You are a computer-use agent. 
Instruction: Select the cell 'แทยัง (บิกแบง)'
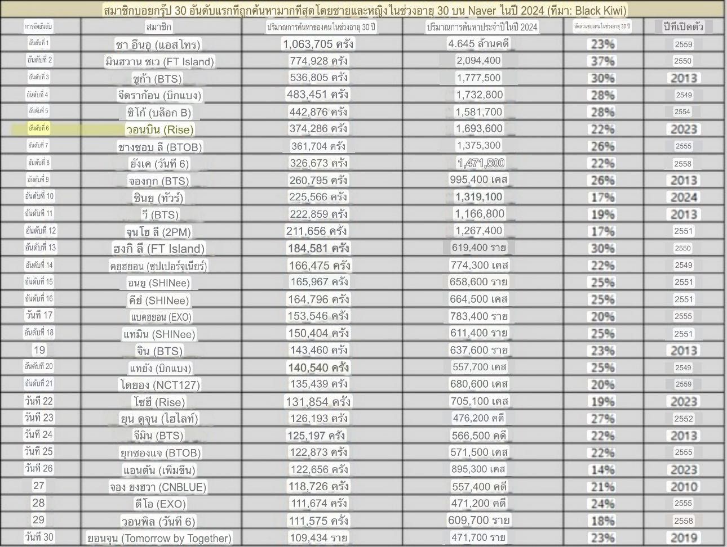pyautogui.click(x=161, y=369)
